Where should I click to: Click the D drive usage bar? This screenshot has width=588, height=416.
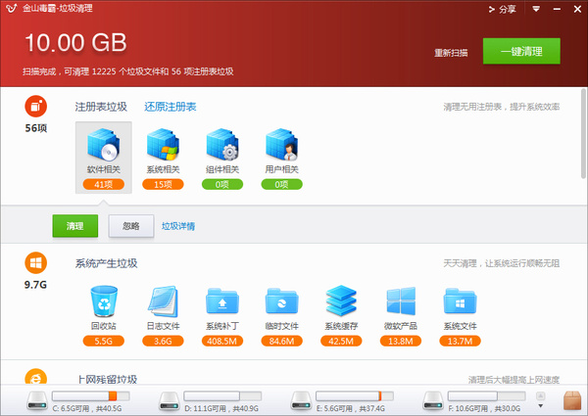pyautogui.click(x=222, y=395)
